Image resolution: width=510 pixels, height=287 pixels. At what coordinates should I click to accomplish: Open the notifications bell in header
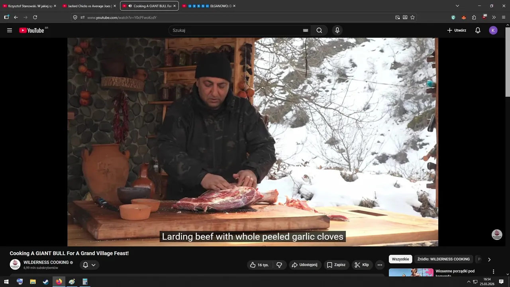click(x=478, y=30)
